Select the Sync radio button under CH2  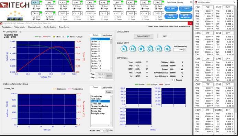click(47, 6)
